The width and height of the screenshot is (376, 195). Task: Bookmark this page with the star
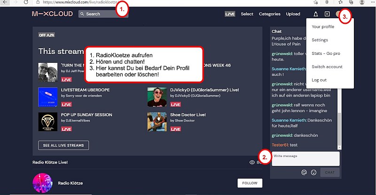pos(315,2)
